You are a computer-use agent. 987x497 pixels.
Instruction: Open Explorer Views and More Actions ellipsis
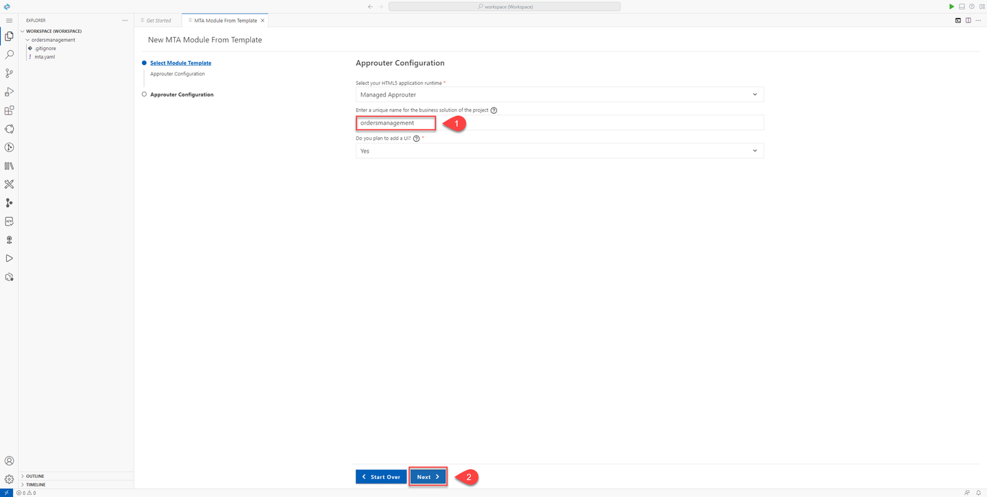pos(125,21)
